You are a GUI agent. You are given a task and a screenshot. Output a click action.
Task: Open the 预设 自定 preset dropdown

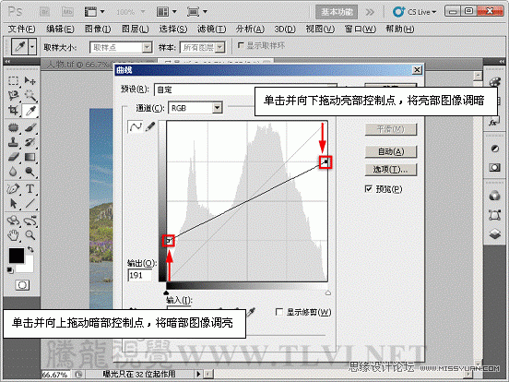coord(245,90)
